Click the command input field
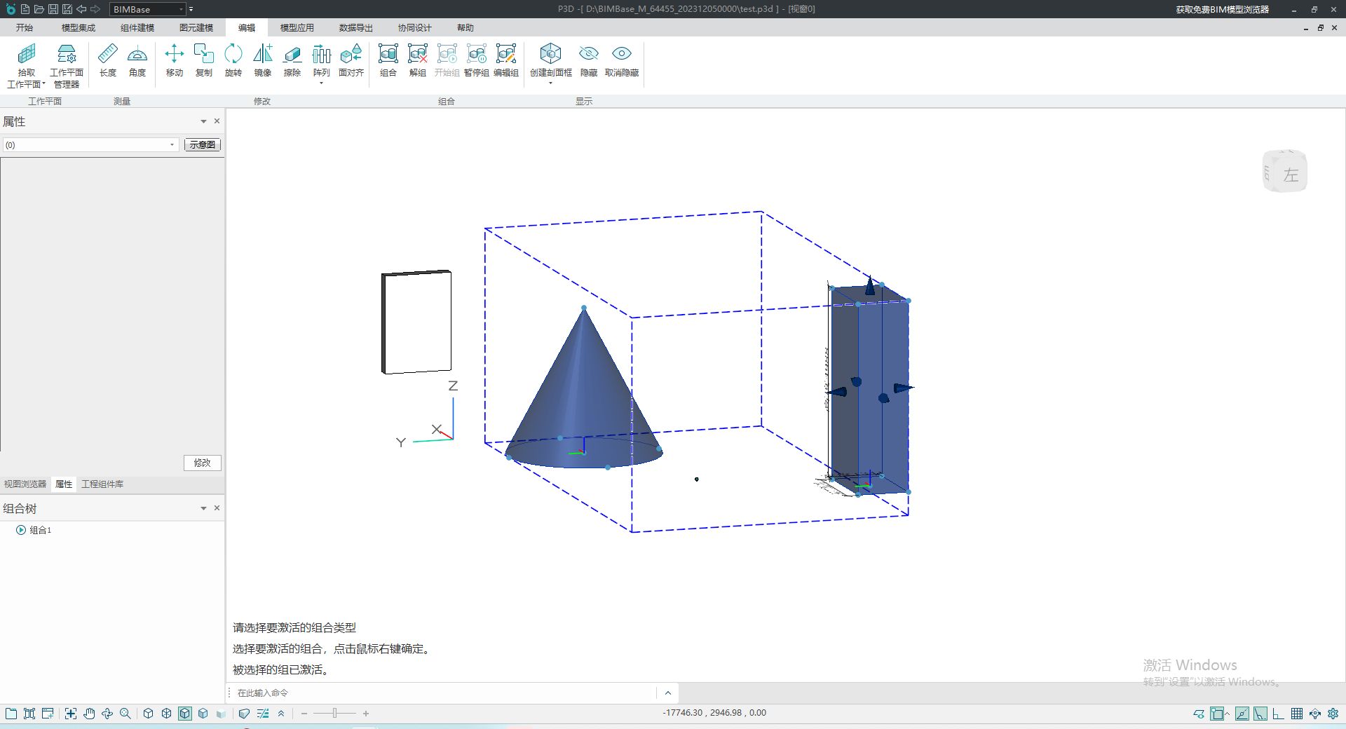This screenshot has width=1346, height=729. 442,693
